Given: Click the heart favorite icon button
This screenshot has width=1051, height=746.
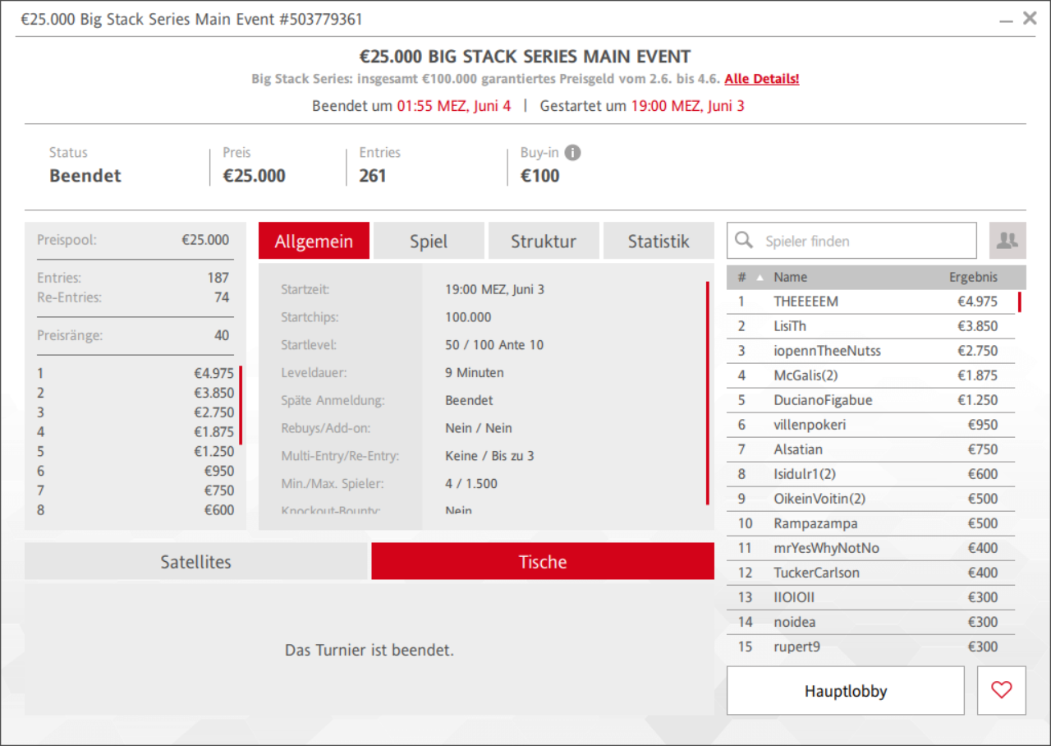Looking at the screenshot, I should tap(1002, 690).
